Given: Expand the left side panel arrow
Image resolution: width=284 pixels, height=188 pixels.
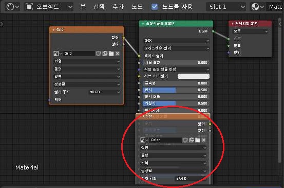Looking at the screenshot, I should click(x=2, y=24).
